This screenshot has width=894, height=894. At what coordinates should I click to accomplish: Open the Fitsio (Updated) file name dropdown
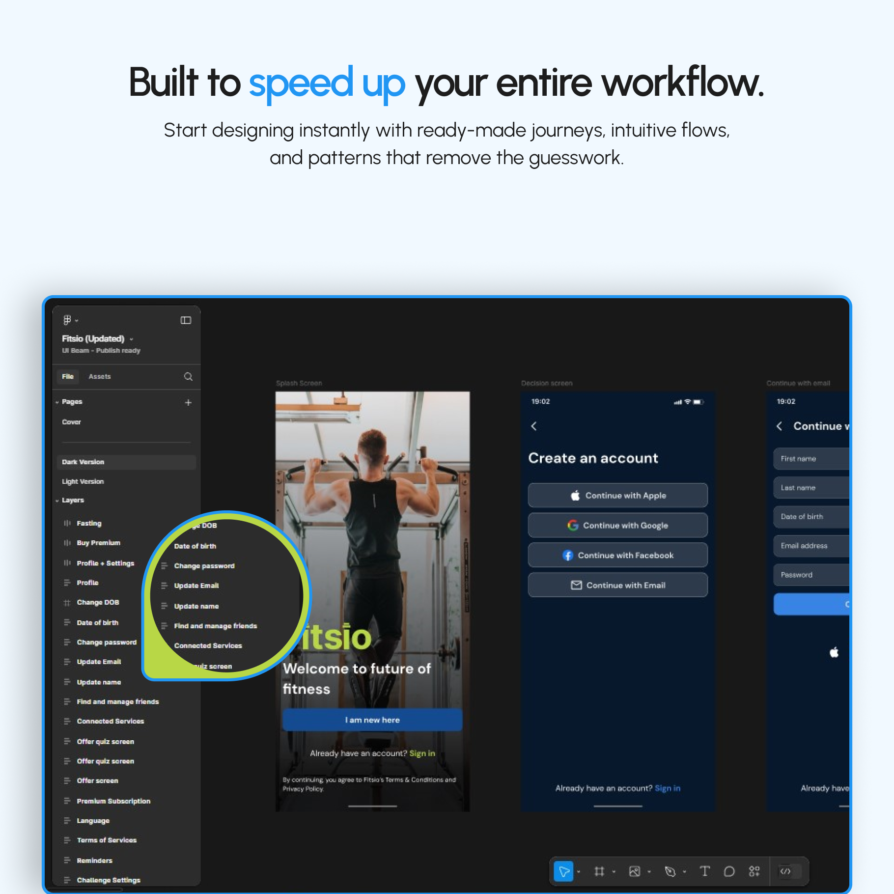[x=131, y=339]
